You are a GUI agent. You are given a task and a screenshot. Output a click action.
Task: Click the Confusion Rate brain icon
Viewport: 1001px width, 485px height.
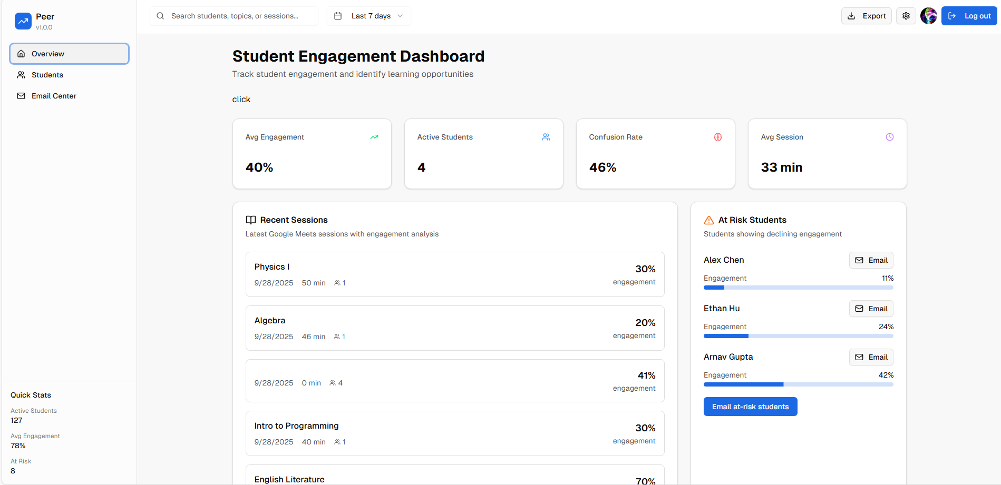(718, 137)
